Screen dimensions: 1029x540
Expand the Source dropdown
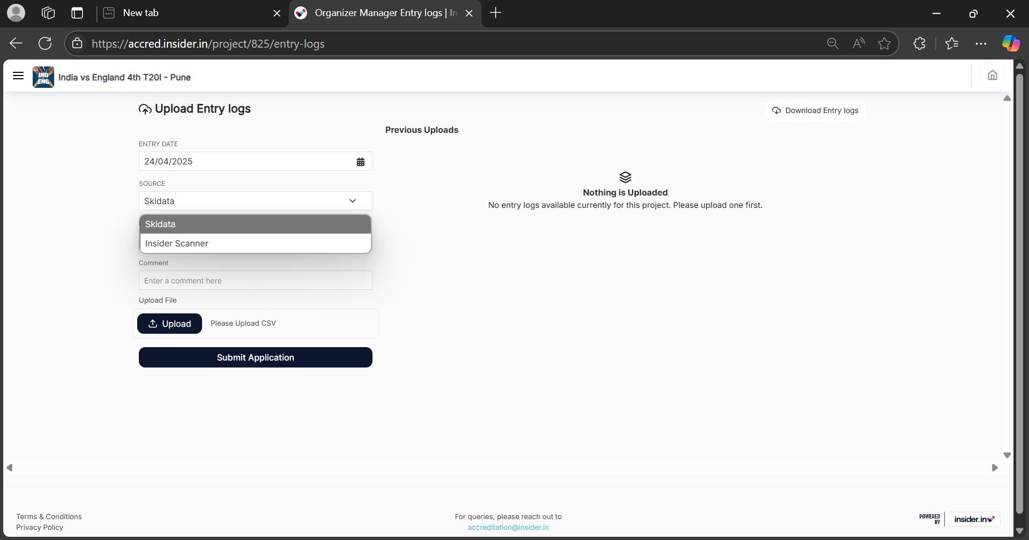click(x=255, y=201)
